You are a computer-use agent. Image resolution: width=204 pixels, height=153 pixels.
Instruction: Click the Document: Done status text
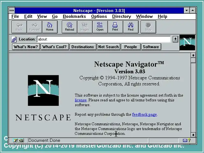point(44,141)
